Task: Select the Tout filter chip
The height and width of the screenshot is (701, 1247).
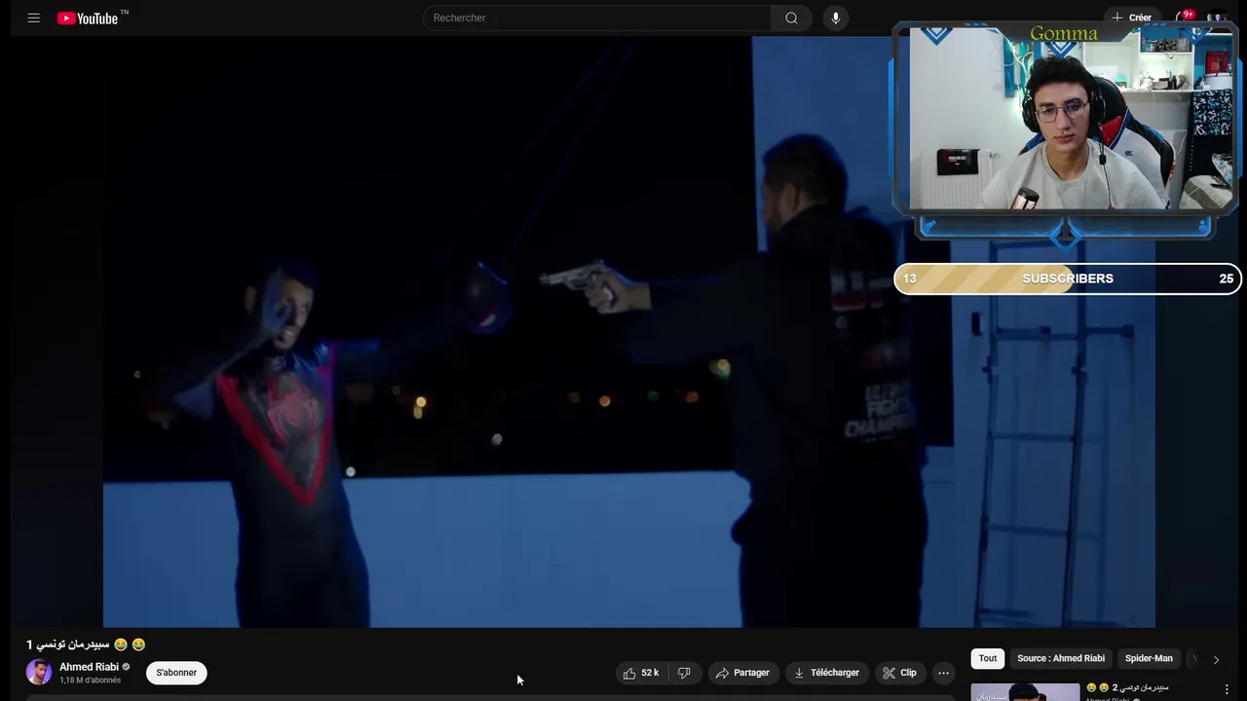Action: (x=988, y=658)
